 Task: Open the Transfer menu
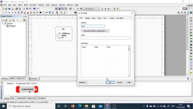click(x=41, y=5)
